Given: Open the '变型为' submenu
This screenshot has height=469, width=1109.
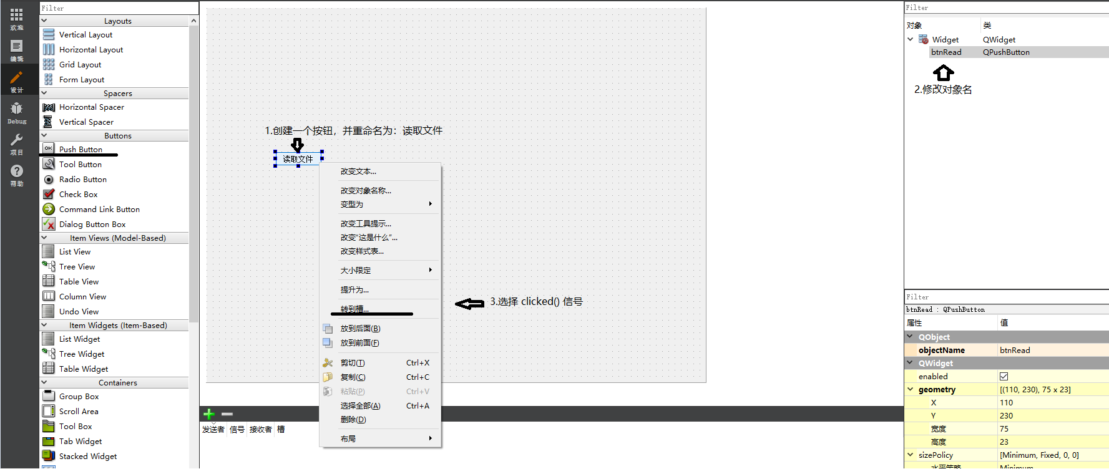Looking at the screenshot, I should tap(380, 205).
